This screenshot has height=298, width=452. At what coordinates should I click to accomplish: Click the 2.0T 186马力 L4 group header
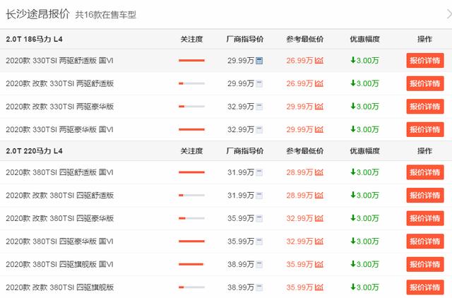point(34,40)
